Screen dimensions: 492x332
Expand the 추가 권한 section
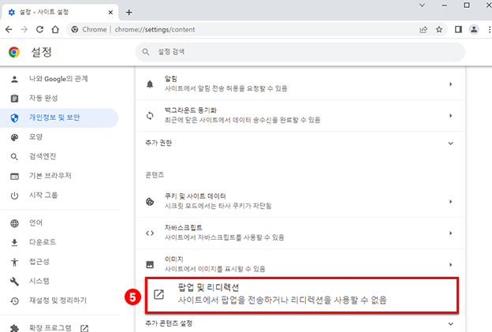450,144
